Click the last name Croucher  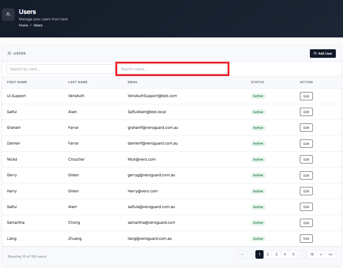tap(76, 159)
